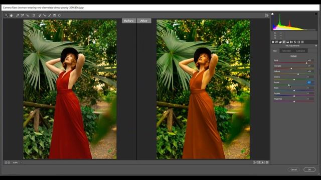Open the HSL Adjustments panel menu
This screenshot has width=321, height=180.
tap(316, 45)
